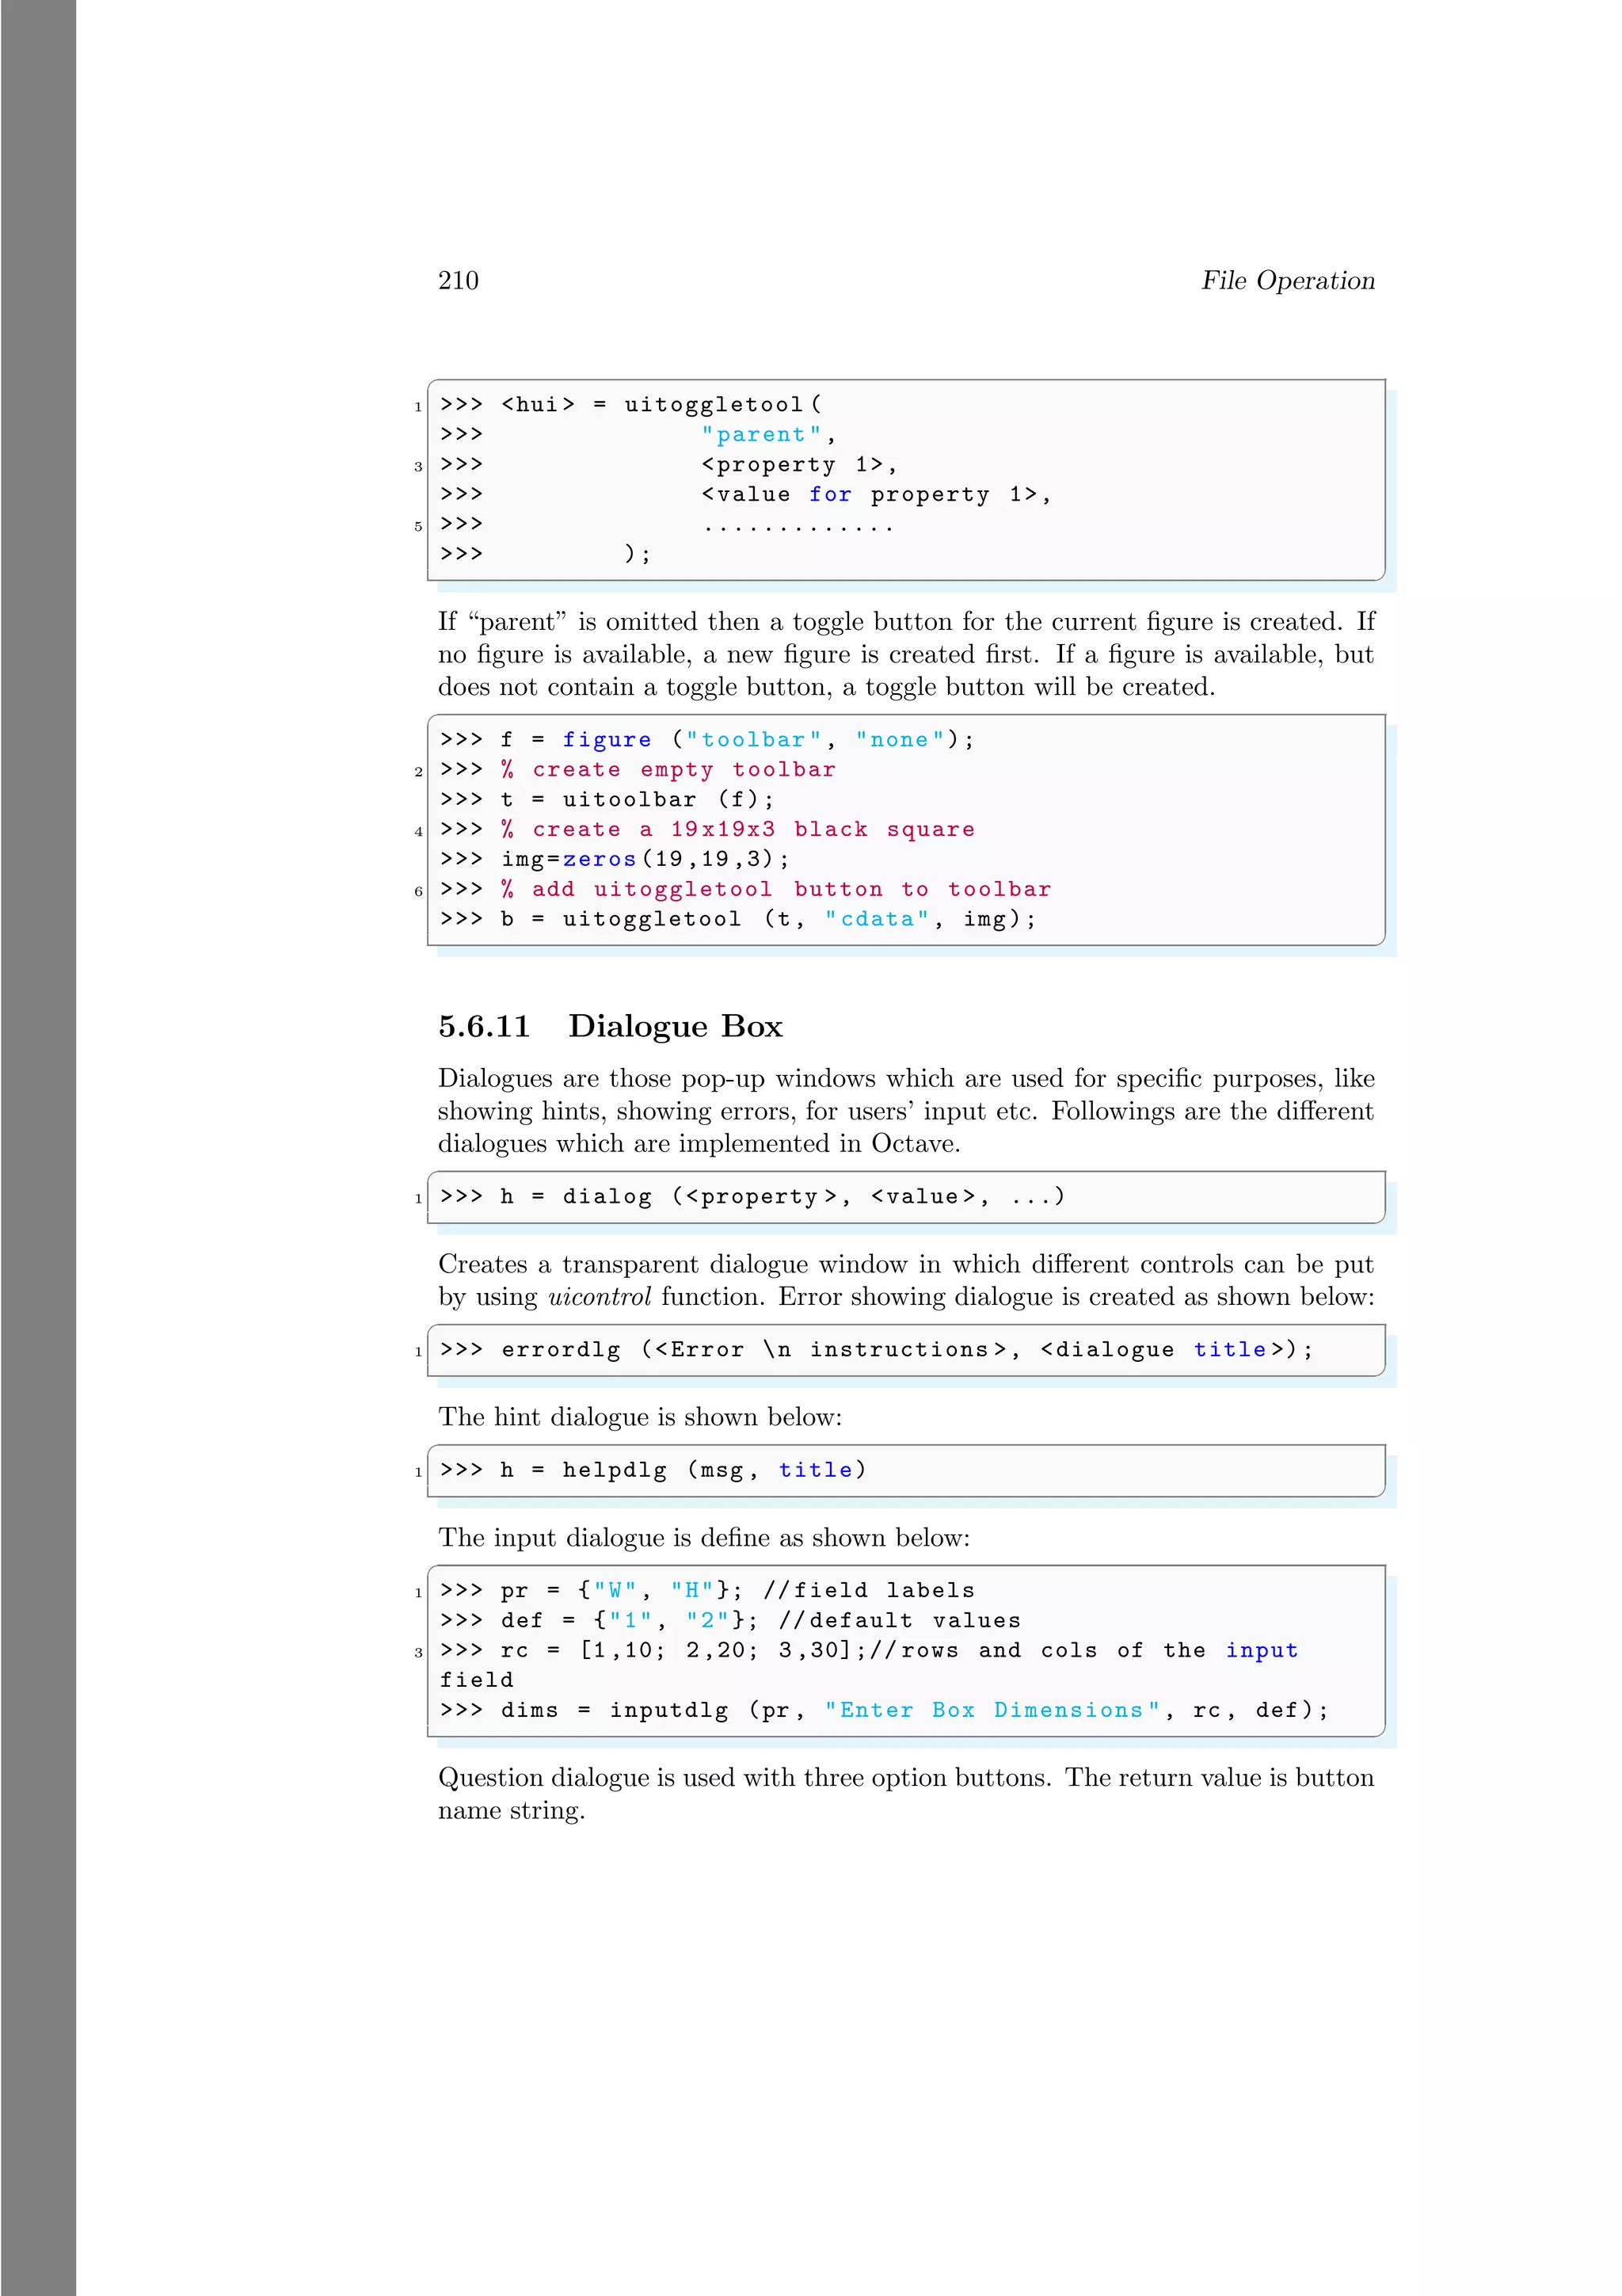Click the closing ');' line of first code block
Viewport: 1622px width, 2296px height.
point(638,554)
